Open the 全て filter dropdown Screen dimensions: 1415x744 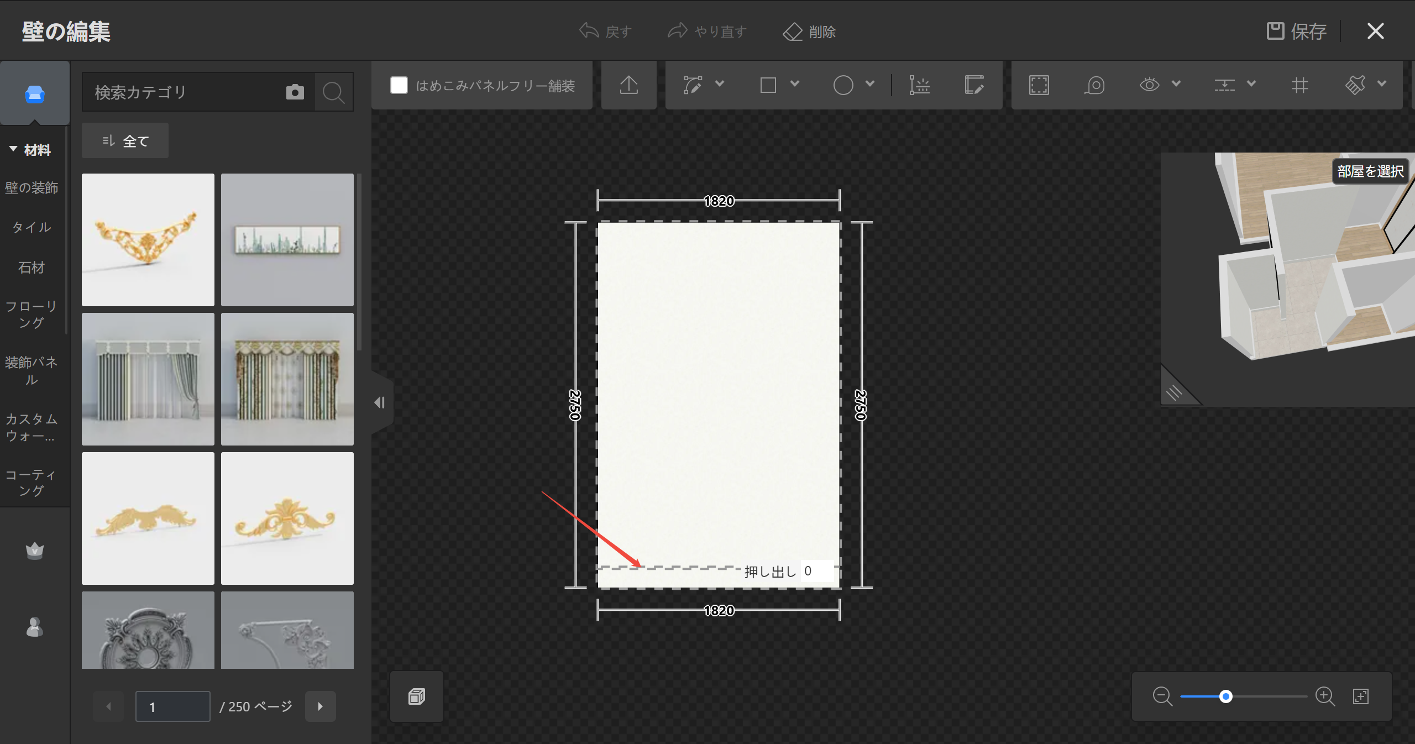125,141
